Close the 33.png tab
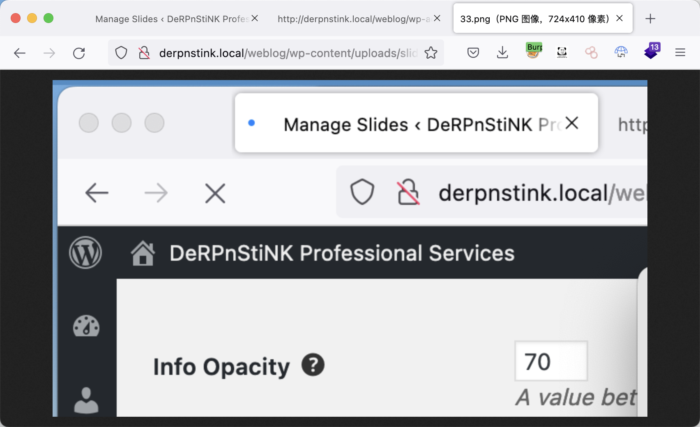The width and height of the screenshot is (700, 427). coord(619,18)
